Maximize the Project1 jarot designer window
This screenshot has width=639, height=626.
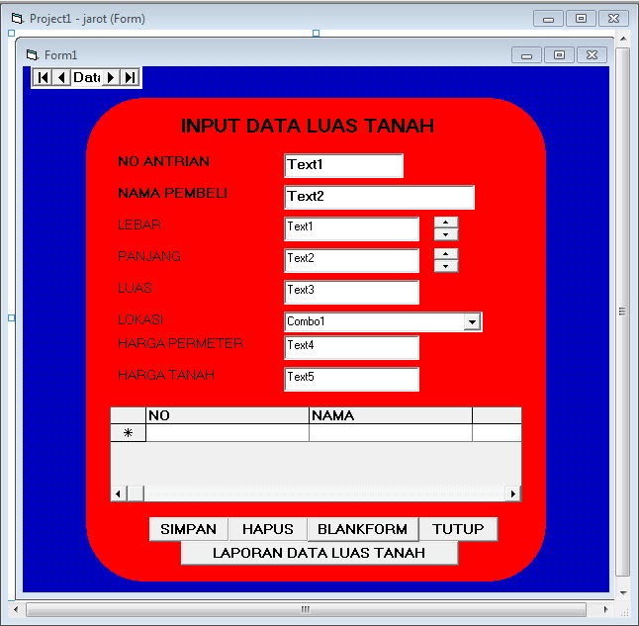pos(581,19)
